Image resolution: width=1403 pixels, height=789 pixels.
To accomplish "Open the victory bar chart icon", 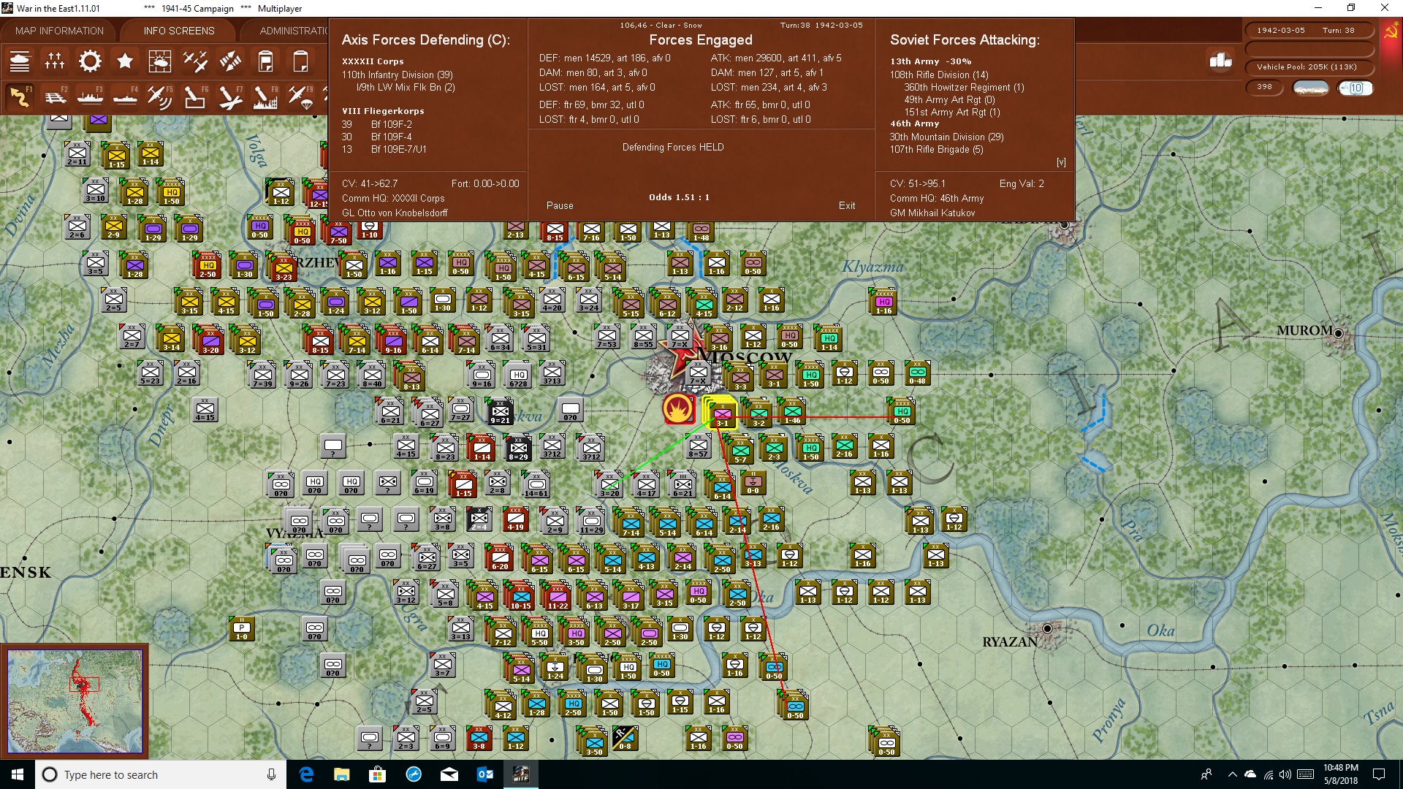I will coord(1221,60).
